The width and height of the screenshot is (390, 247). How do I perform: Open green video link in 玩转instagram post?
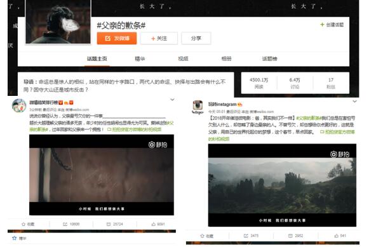(x=337, y=132)
